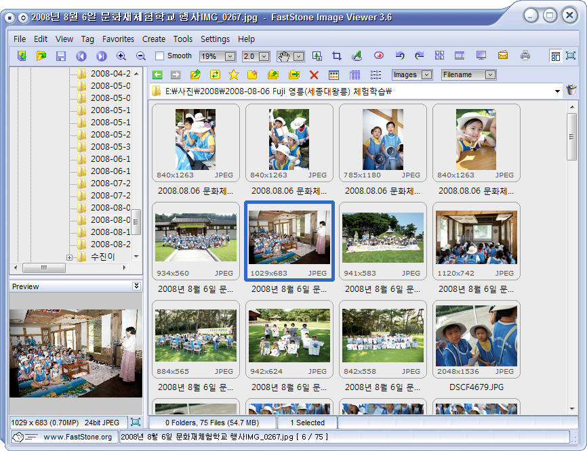Open the Acquire from scanner icon

[22, 56]
